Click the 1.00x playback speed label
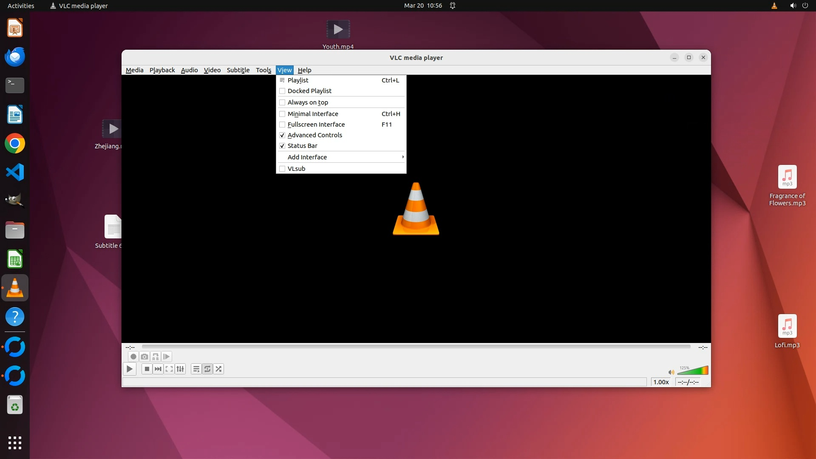Viewport: 816px width, 459px height. pos(661,382)
